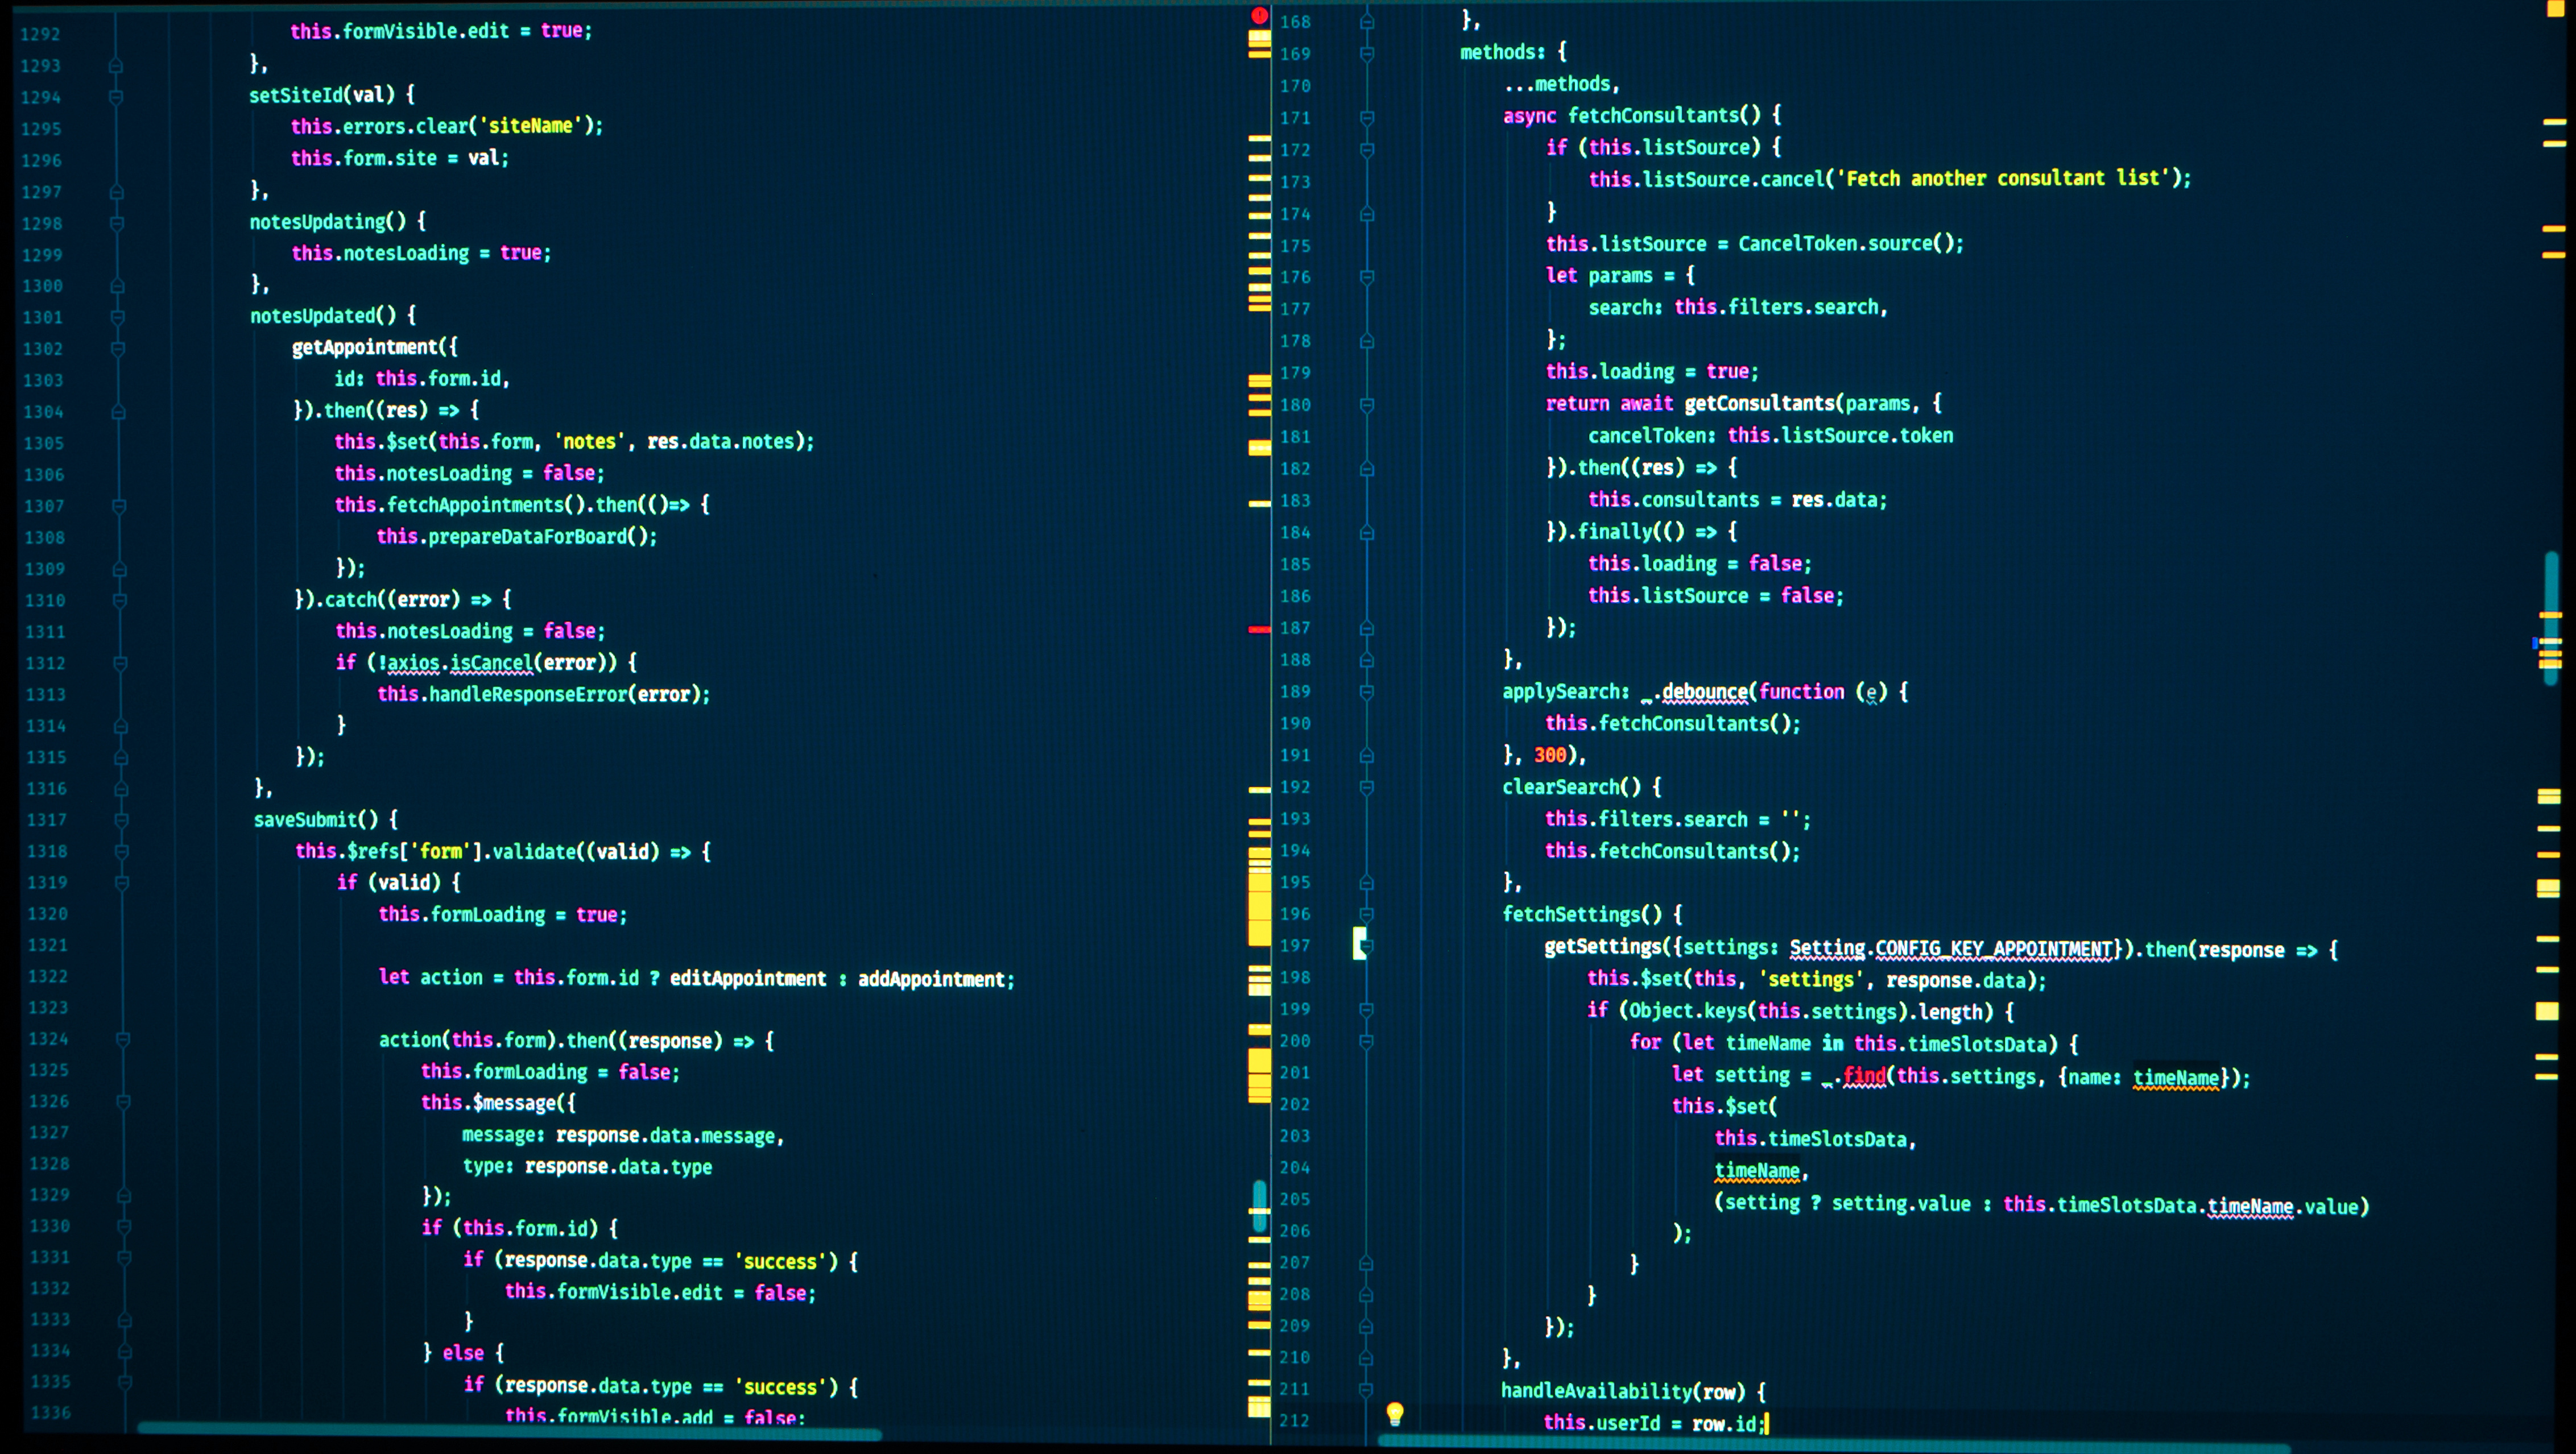Collapse the saveSubmit function at line 1317
The width and height of the screenshot is (2576, 1454).
120,819
